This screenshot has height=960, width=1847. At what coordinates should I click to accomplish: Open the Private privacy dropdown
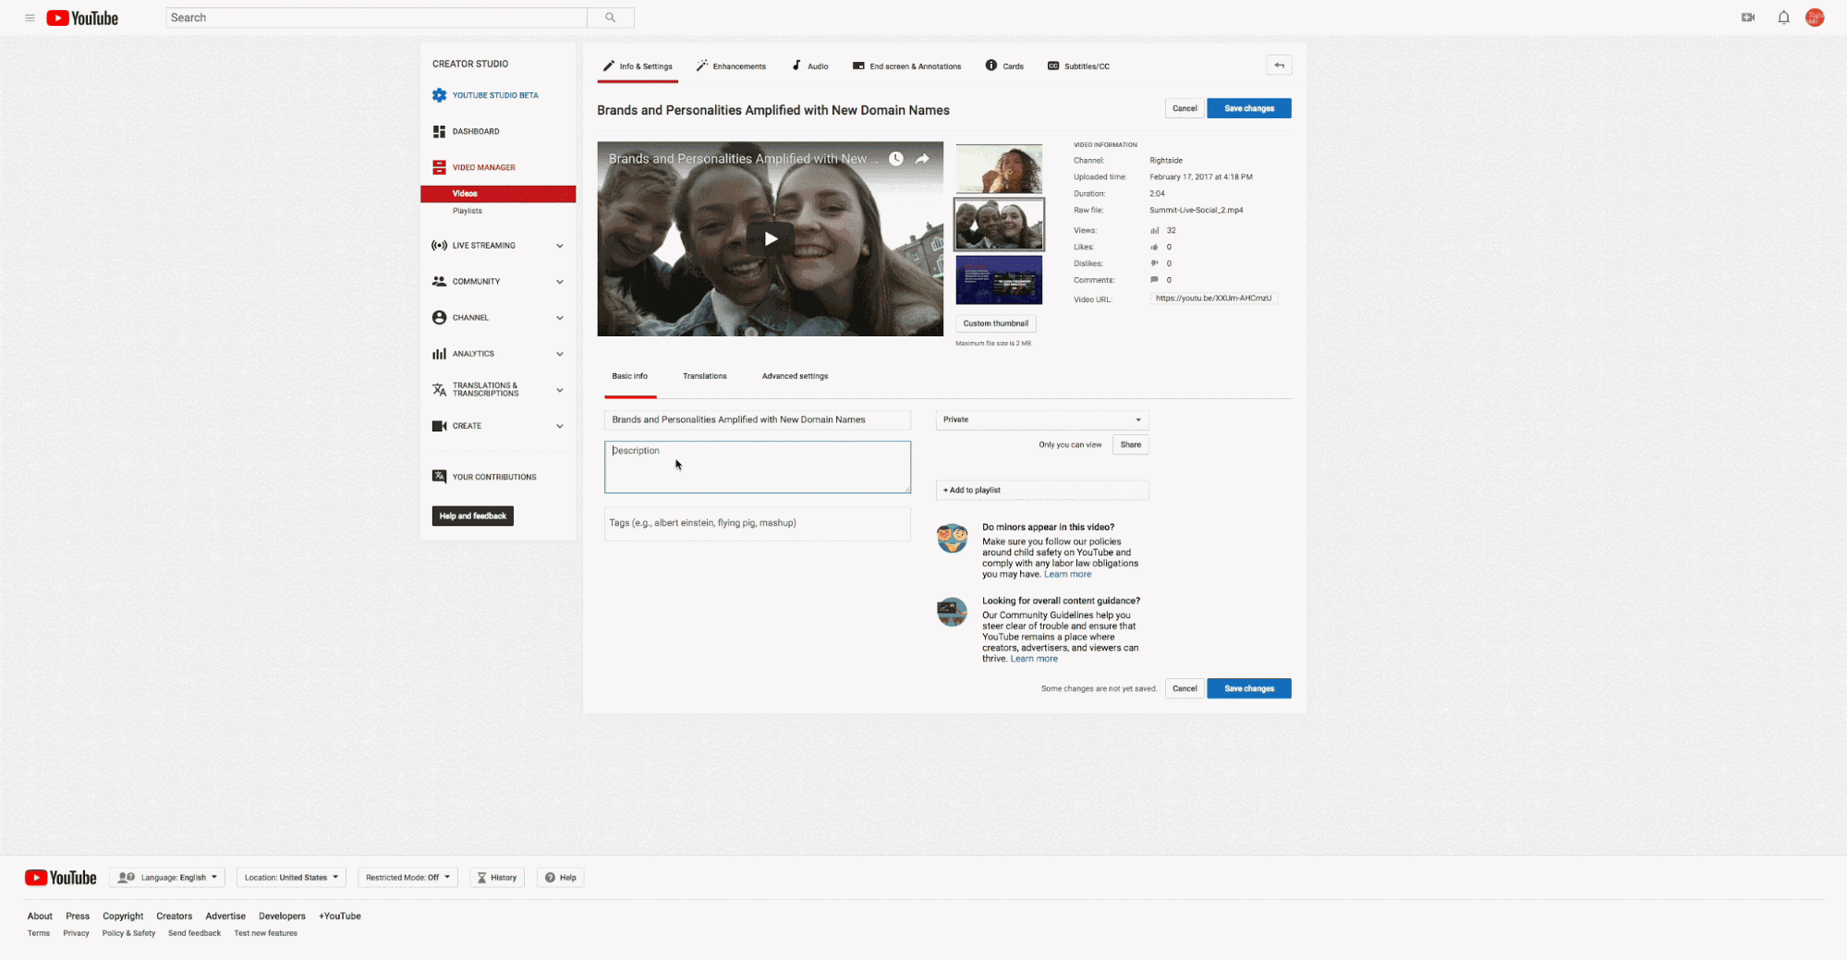[x=1041, y=419]
